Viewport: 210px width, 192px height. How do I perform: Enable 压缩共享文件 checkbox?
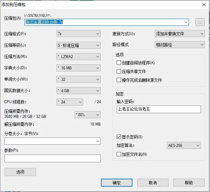click(119, 71)
